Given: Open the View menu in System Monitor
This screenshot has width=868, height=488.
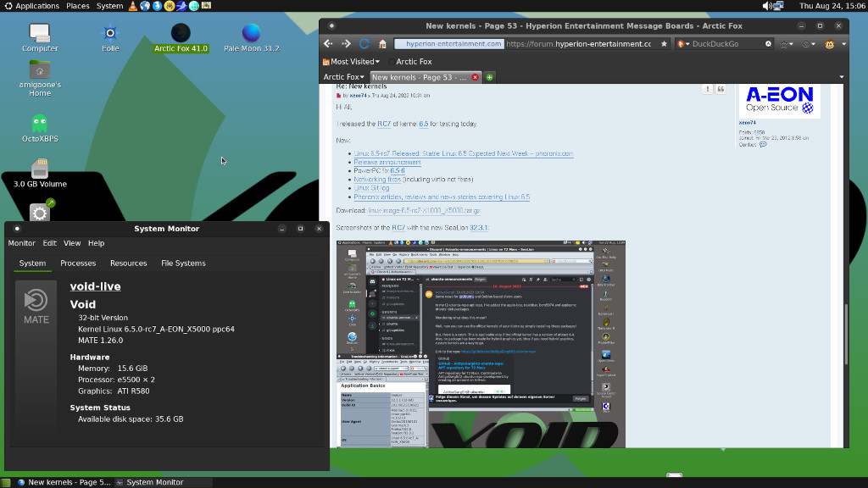Looking at the screenshot, I should point(72,243).
